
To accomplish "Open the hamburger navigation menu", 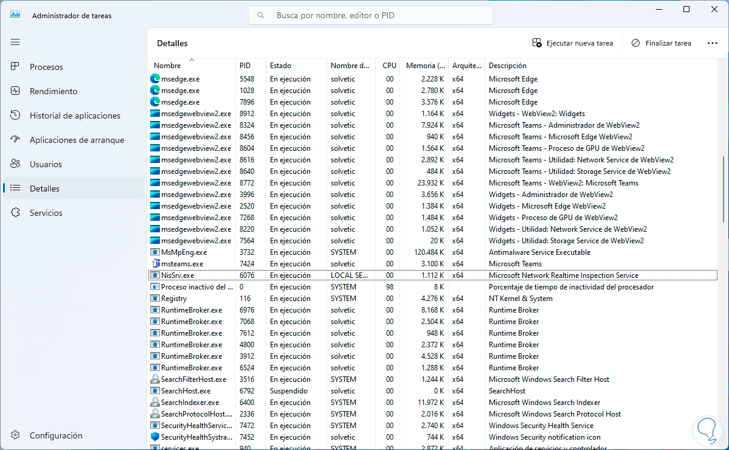I will pos(15,42).
